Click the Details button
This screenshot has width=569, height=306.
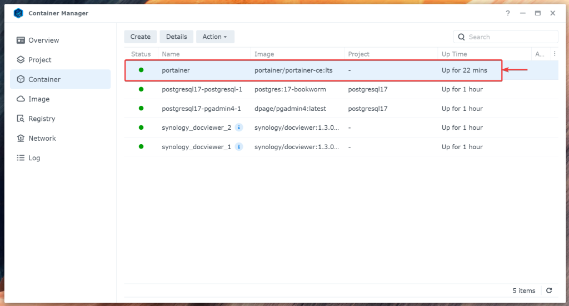(x=176, y=37)
